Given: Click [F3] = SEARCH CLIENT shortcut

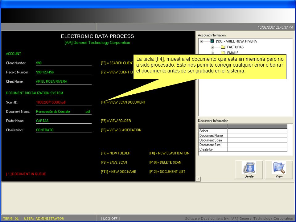Looking at the screenshot, I should (x=117, y=63).
